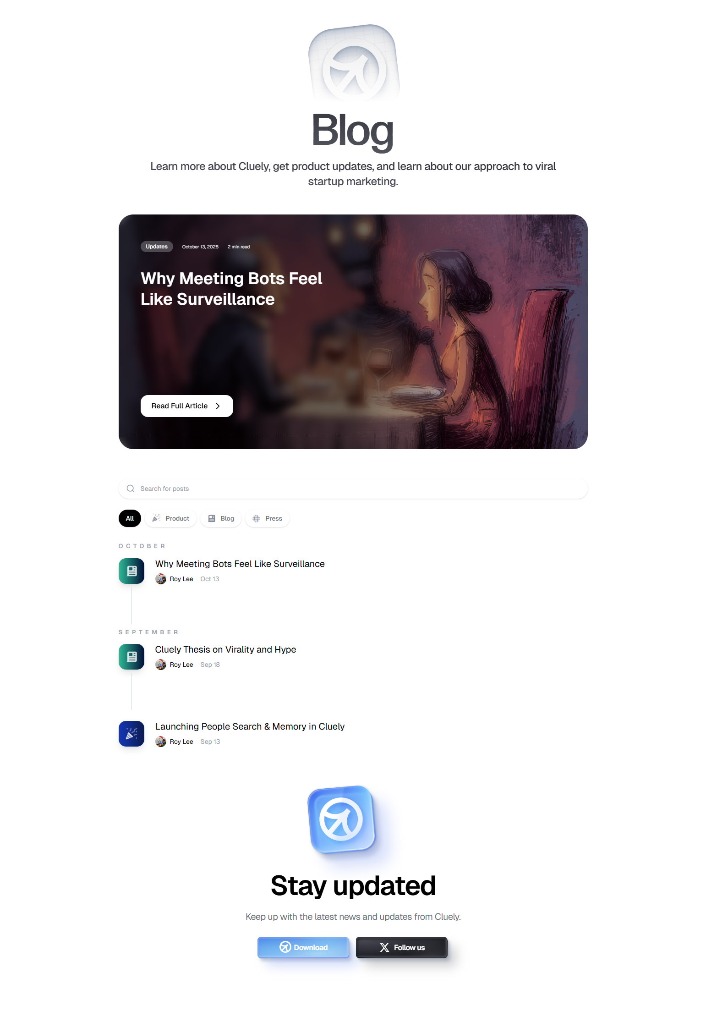Filter posts by Product
This screenshot has height=1033, width=706.
pyautogui.click(x=171, y=518)
